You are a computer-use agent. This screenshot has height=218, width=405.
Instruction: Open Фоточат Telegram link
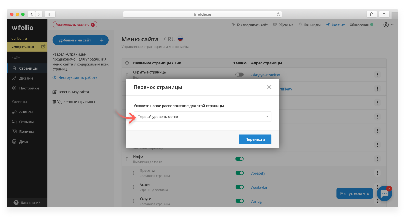click(x=335, y=25)
